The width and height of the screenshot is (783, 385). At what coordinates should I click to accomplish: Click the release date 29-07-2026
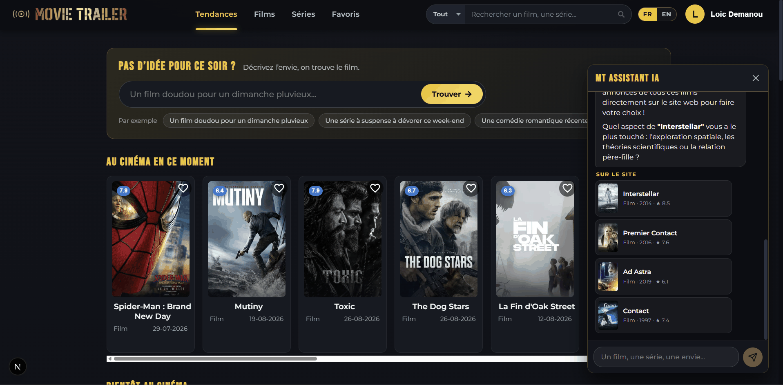point(170,329)
